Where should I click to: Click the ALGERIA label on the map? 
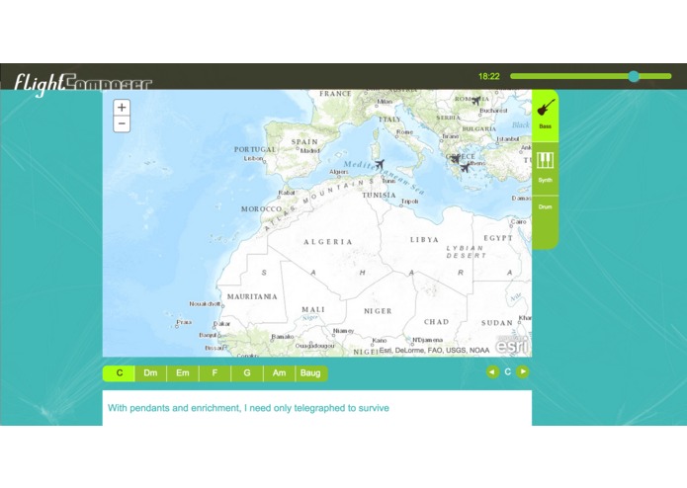[x=328, y=242]
